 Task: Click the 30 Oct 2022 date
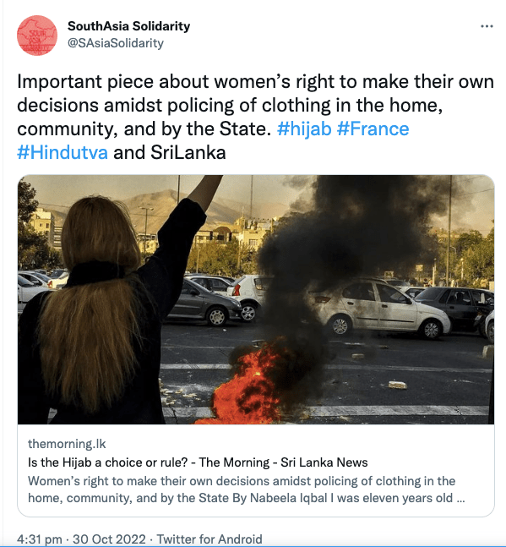(x=109, y=539)
